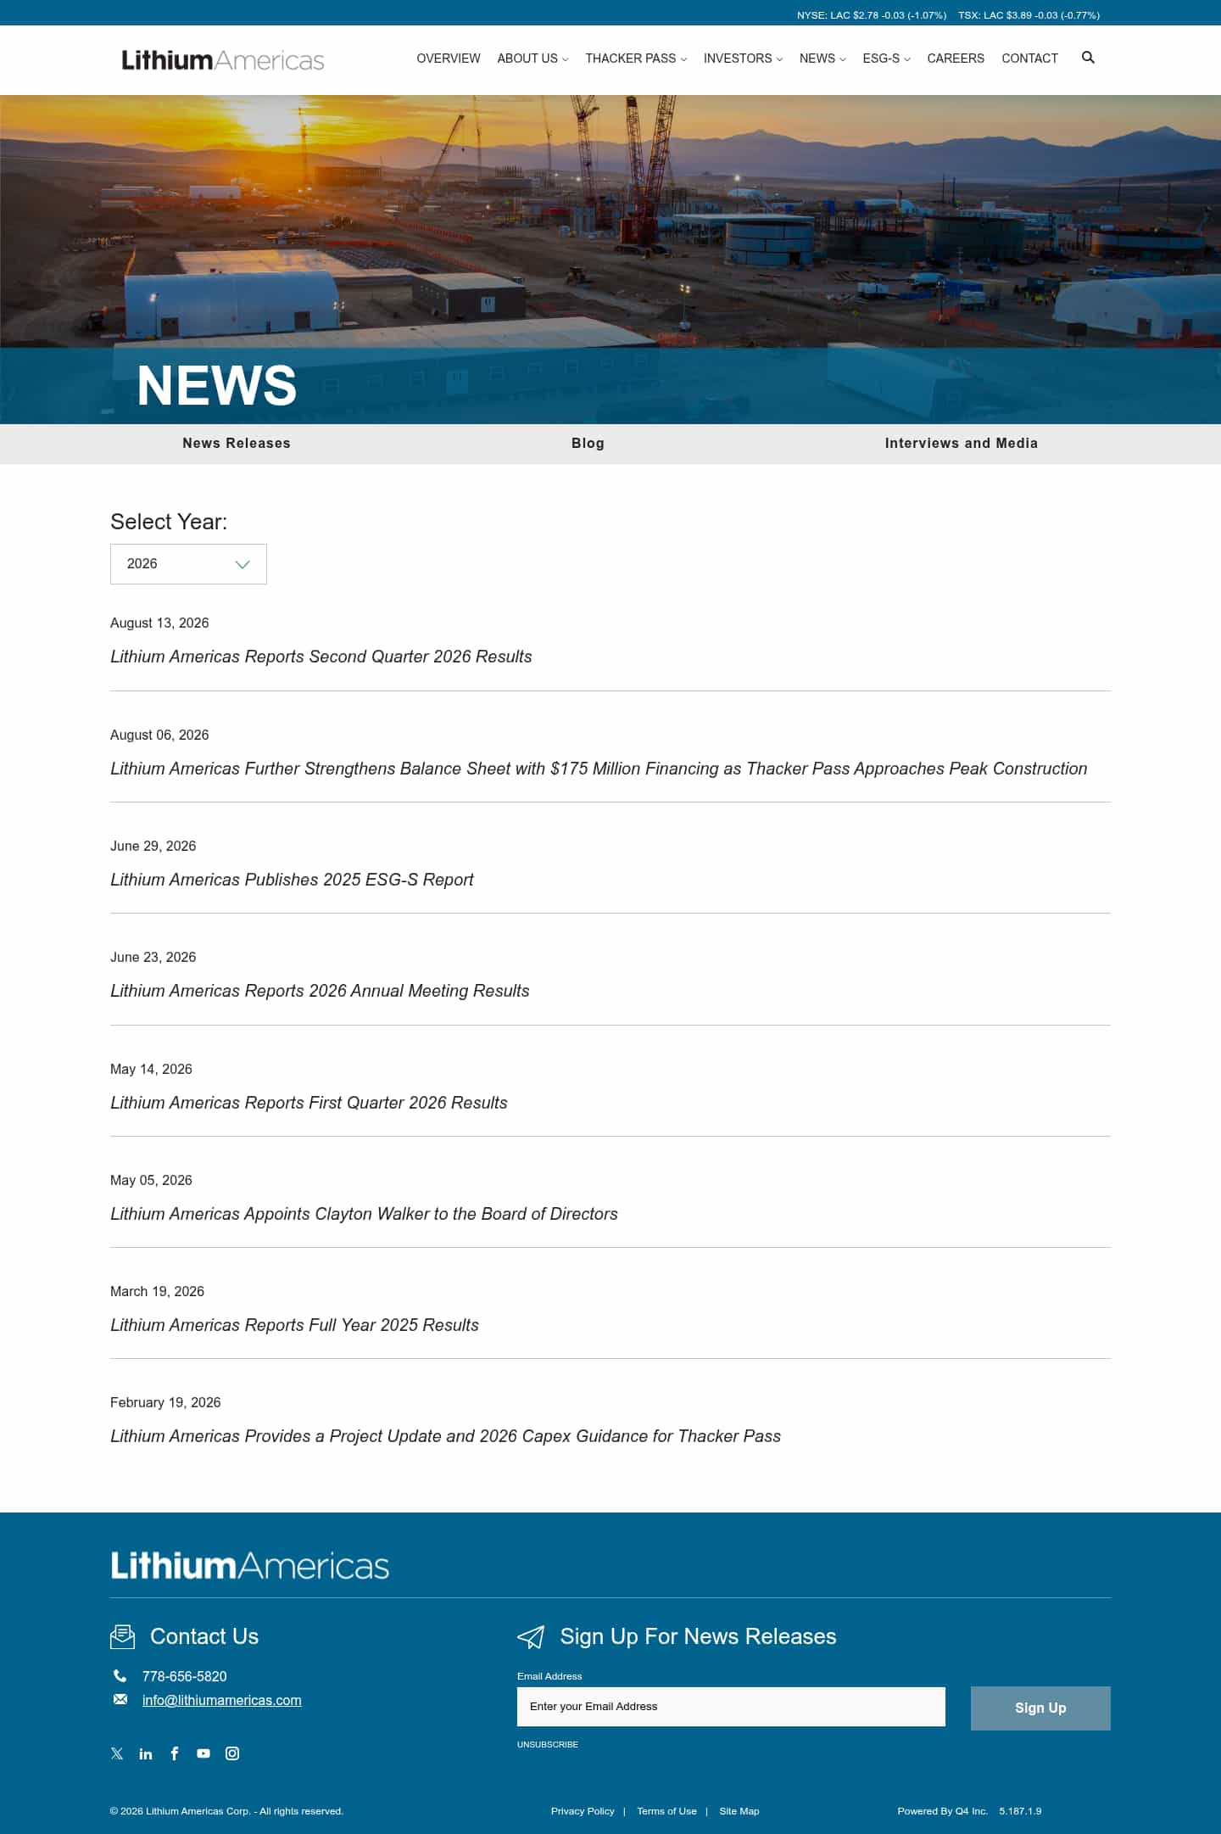
Task: Switch to the Blog tab
Action: pos(588,444)
